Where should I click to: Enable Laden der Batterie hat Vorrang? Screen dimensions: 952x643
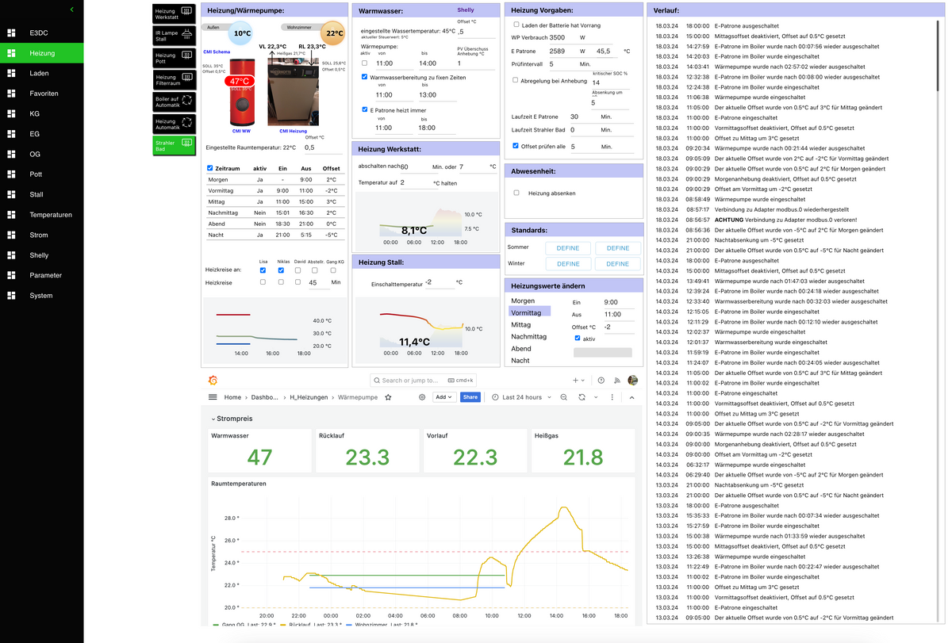click(516, 25)
